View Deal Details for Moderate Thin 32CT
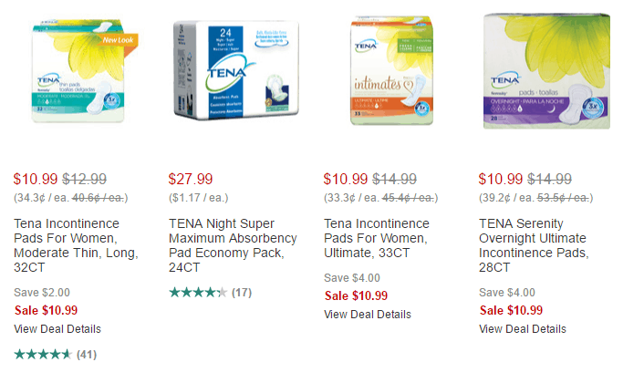Viewport: 644px width, 383px height. (x=57, y=328)
